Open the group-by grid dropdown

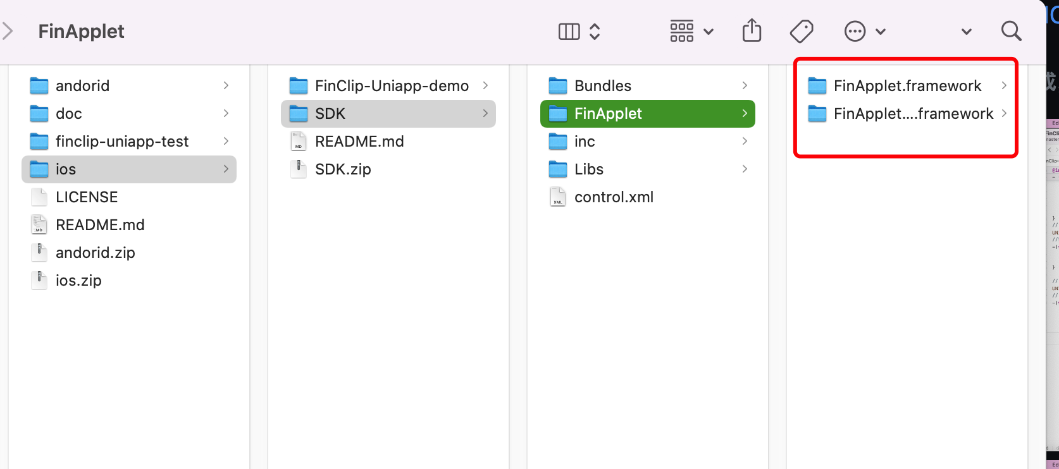691,31
